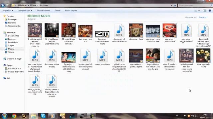Screen dimensions: 213x119
Task: Click the volume icon in the system tray
Action: 196,116
